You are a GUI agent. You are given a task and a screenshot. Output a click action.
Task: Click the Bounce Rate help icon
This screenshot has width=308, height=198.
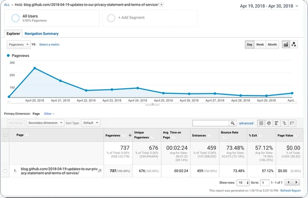tap(225, 137)
